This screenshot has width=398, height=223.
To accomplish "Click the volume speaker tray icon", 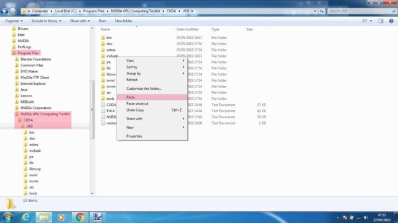I will pos(366,217).
